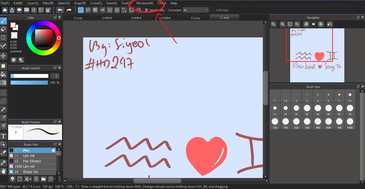Select the Pen (Sharp) brush
The image size is (365, 189).
point(32,161)
